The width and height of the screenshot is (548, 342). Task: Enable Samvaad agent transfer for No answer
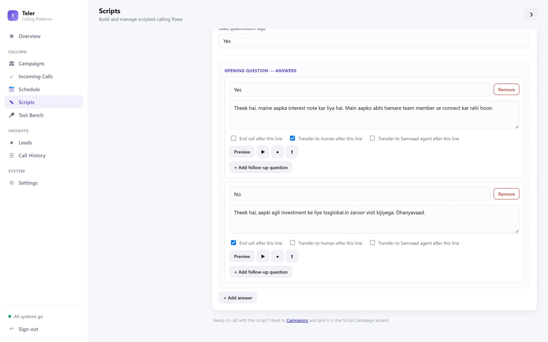click(x=372, y=243)
